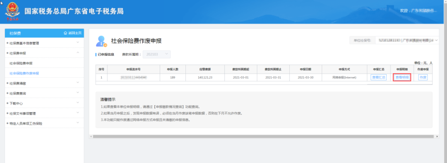This screenshot has width=447, height=163.
Task: Select 社会保险费申报 submenu item
Action: pyautogui.click(x=21, y=63)
